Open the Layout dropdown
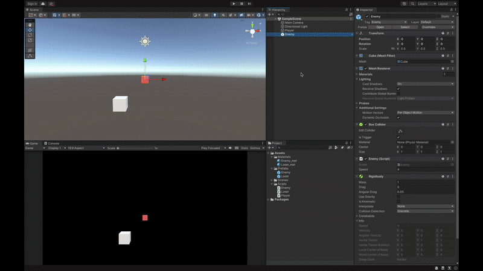Screen dimensions: 483x271 [x=447, y=4]
